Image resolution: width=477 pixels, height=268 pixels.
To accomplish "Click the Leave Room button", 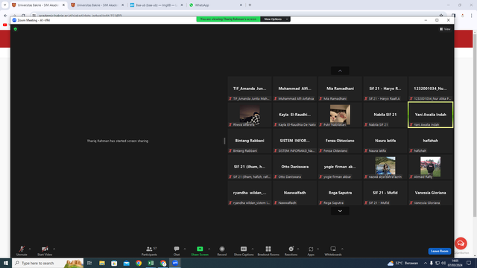I will coord(440,251).
